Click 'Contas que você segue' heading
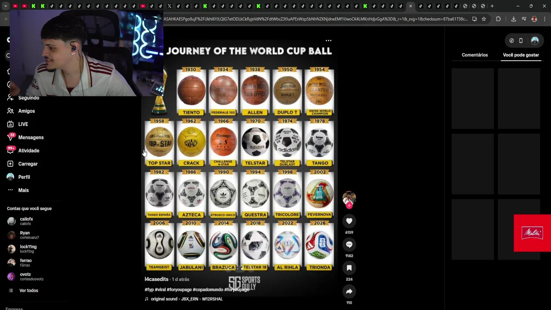The height and width of the screenshot is (310, 551). pyautogui.click(x=29, y=208)
